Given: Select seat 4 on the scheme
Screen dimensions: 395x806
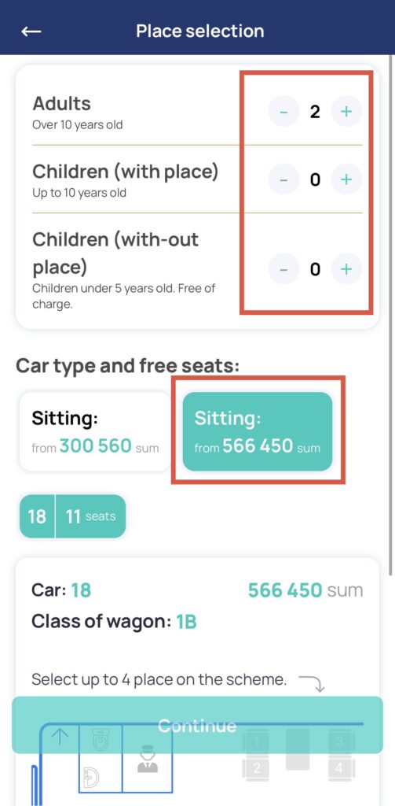Looking at the screenshot, I should click(339, 768).
